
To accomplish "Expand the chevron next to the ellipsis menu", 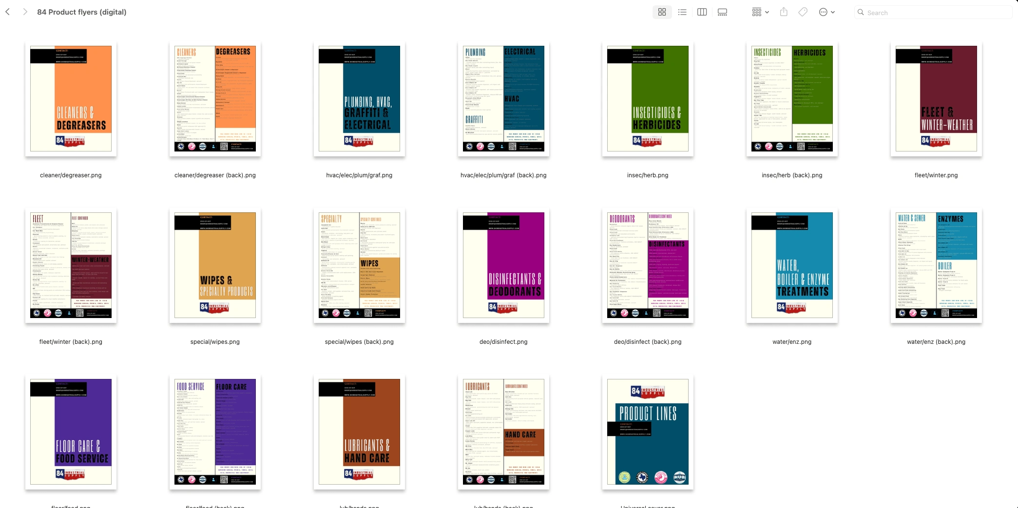I will coord(832,12).
